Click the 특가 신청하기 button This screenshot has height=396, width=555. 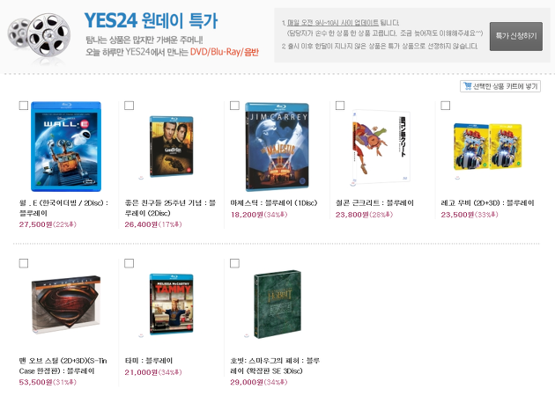pos(515,36)
